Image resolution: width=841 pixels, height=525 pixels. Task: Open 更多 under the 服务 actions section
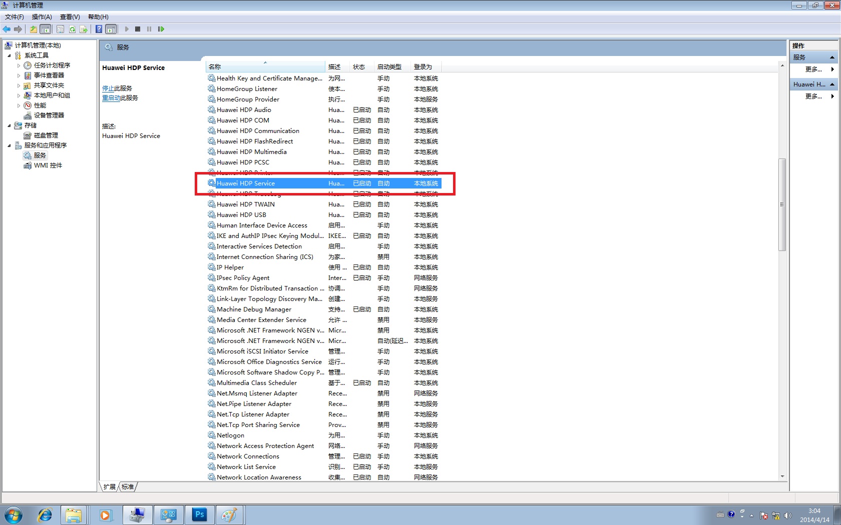coord(813,69)
